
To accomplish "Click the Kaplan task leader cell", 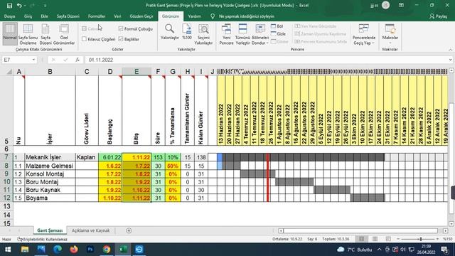I will tap(87, 157).
